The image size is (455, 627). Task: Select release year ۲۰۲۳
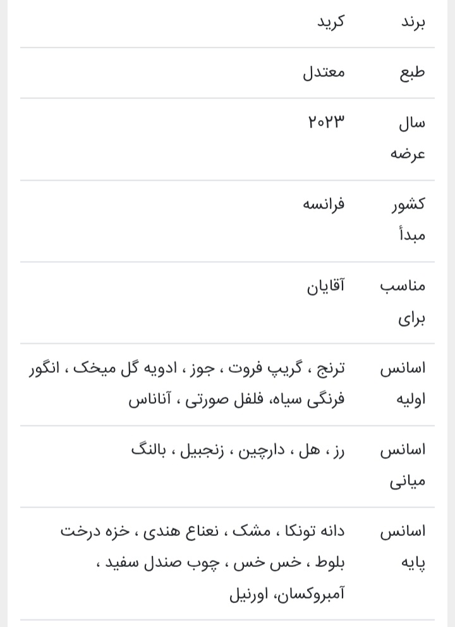(x=326, y=121)
